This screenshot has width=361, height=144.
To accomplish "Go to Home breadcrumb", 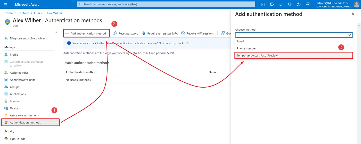I will tap(9, 13).
